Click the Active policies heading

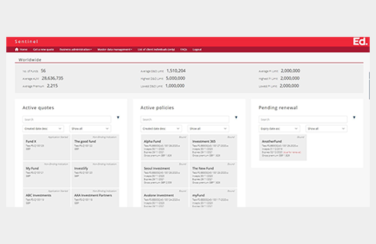[157, 108]
